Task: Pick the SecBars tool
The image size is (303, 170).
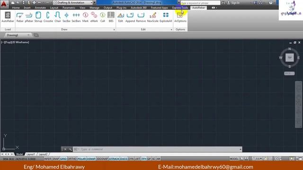Action: tap(76, 17)
